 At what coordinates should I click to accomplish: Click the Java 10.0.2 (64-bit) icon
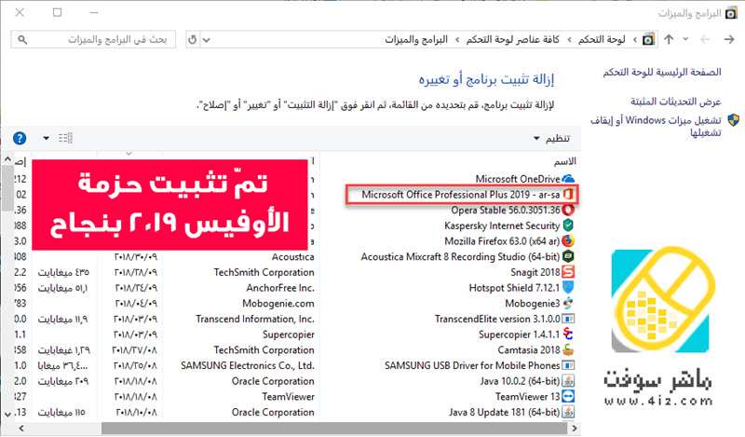(x=568, y=381)
